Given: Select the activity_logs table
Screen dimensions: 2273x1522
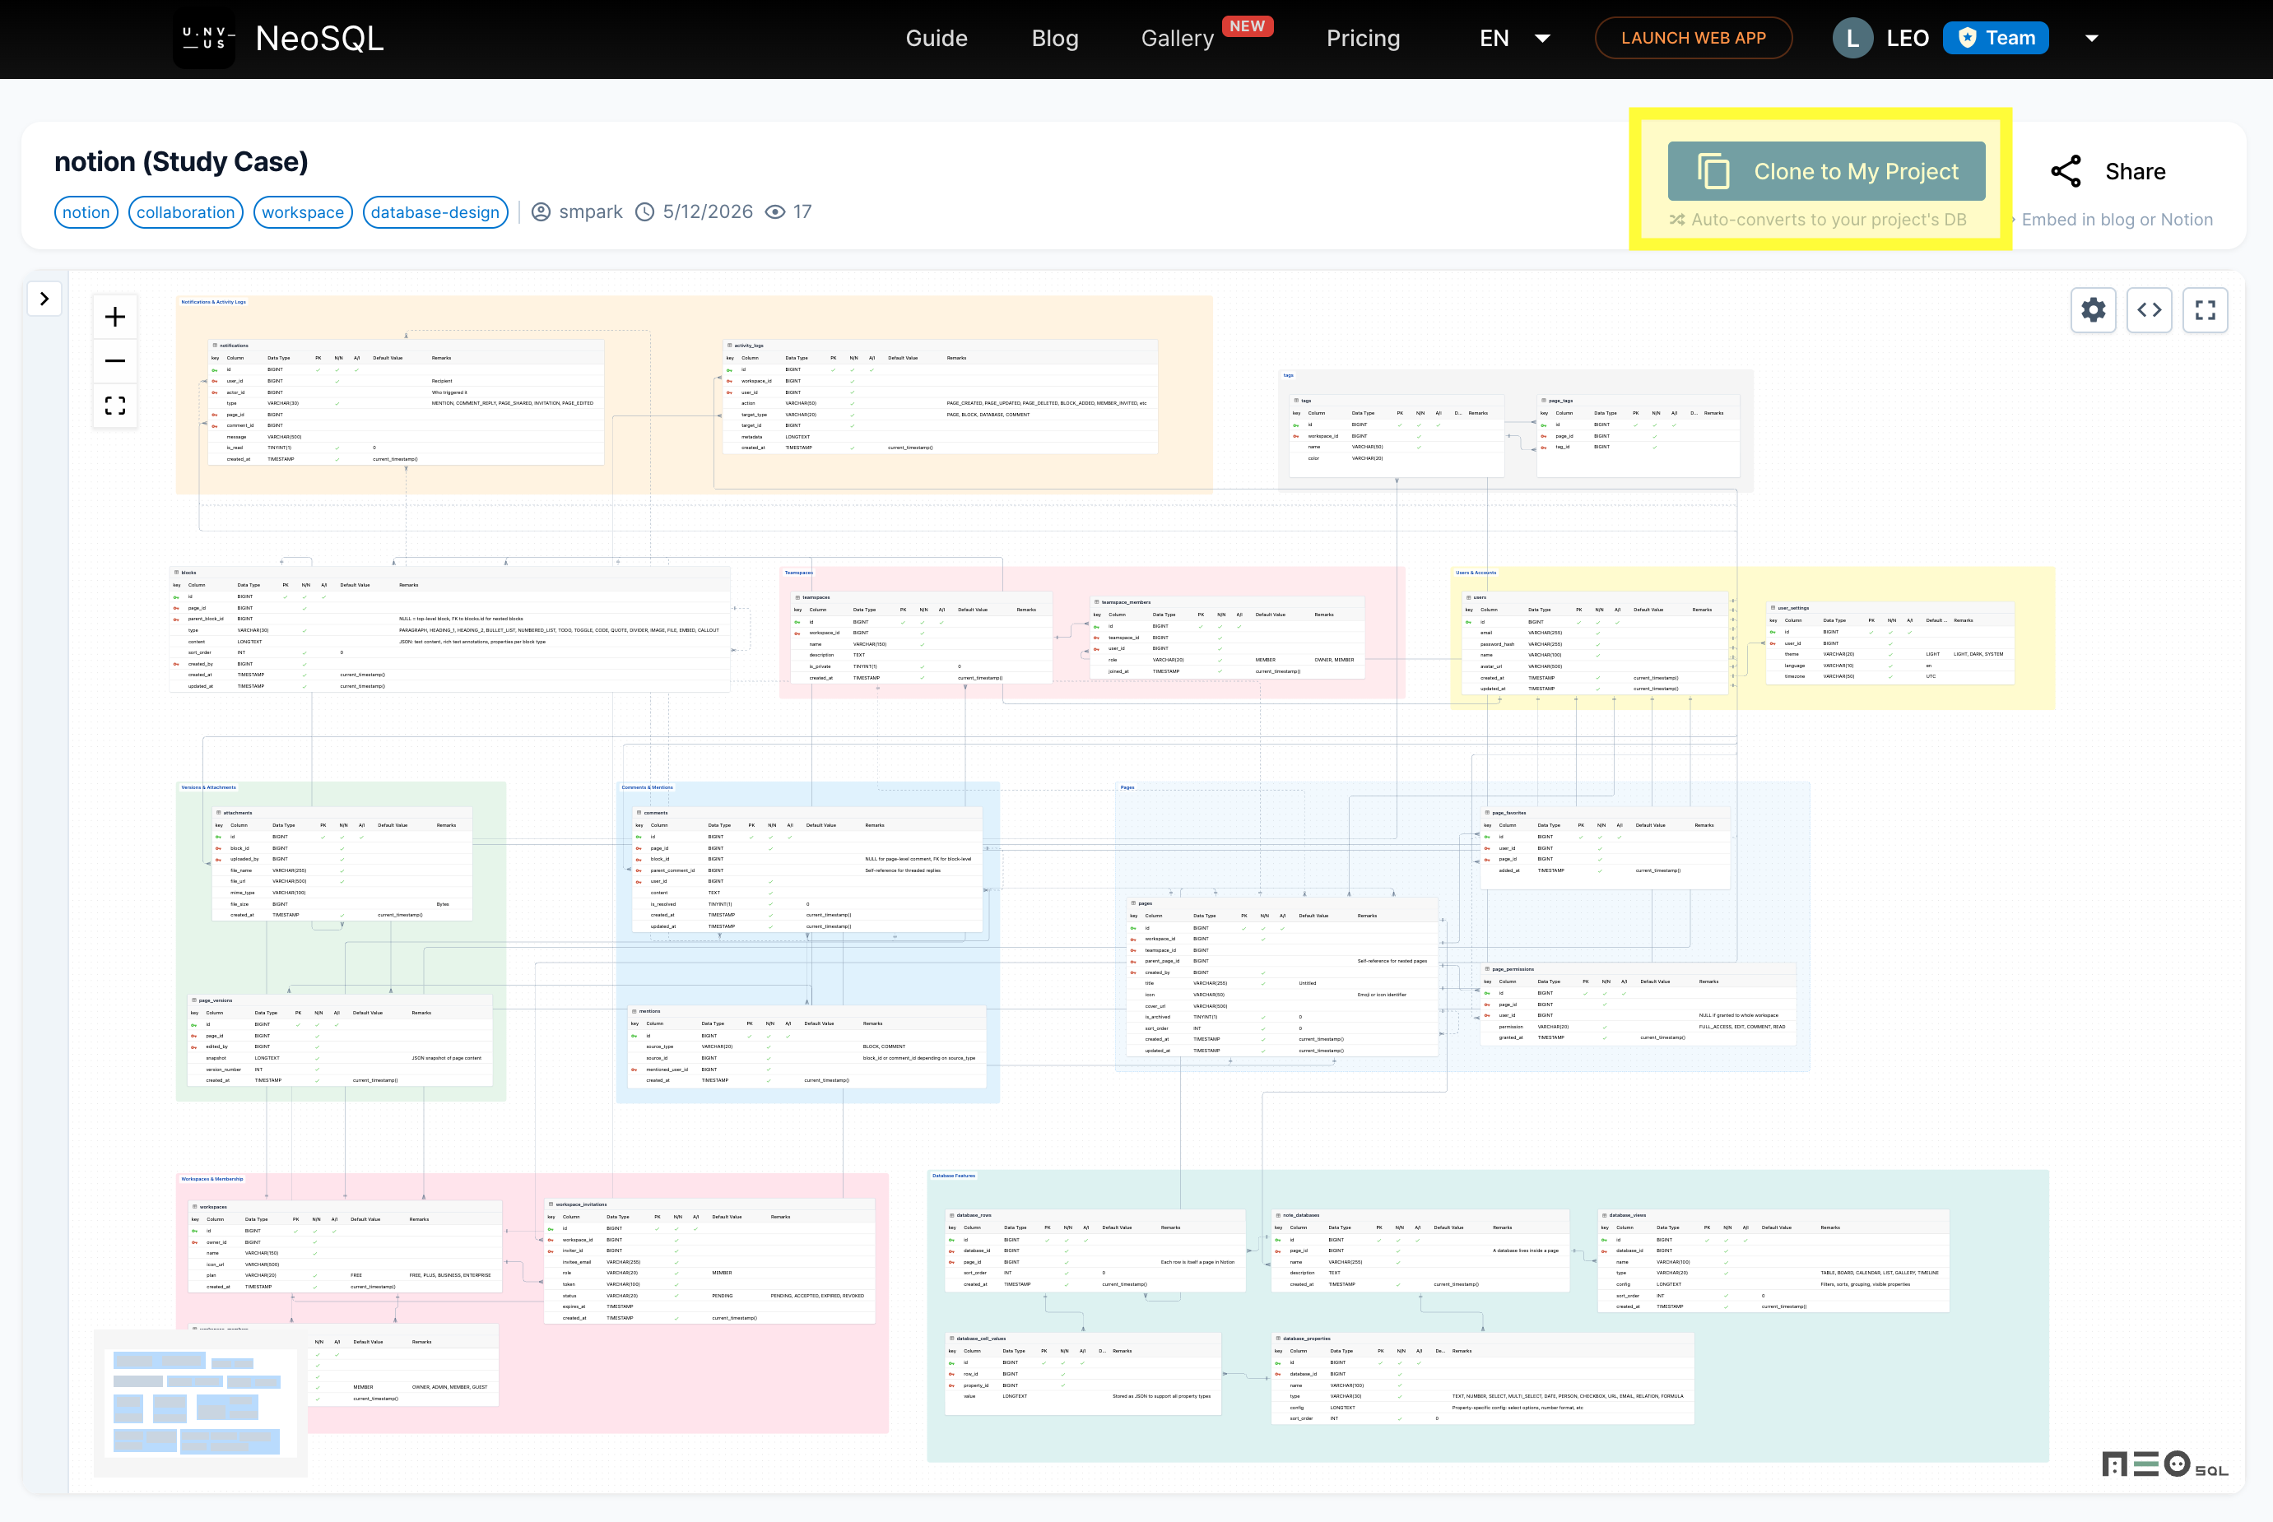Looking at the screenshot, I should tap(940, 397).
